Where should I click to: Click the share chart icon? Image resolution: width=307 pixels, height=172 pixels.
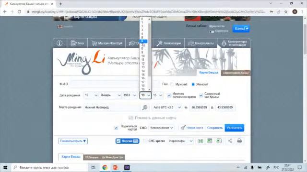(230, 140)
